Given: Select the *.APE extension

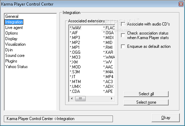Looking at the screenshot, I should (x=108, y=91).
